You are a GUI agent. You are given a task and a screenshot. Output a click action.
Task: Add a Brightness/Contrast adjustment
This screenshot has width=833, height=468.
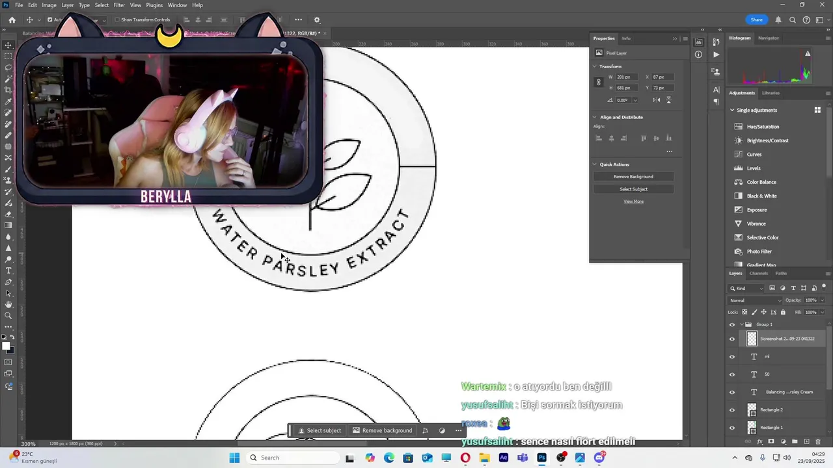(767, 140)
